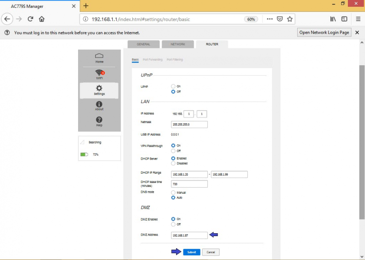Open page actions three-dot menu
Viewport: 365px width, 260px height.
[270, 19]
